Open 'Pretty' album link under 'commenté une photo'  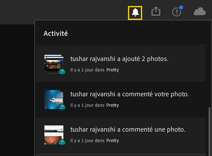[113, 141]
